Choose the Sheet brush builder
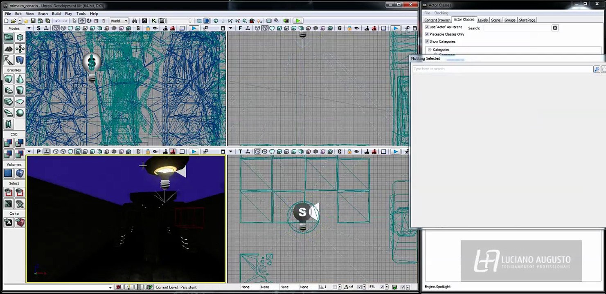The width and height of the screenshot is (606, 294). coord(20,102)
